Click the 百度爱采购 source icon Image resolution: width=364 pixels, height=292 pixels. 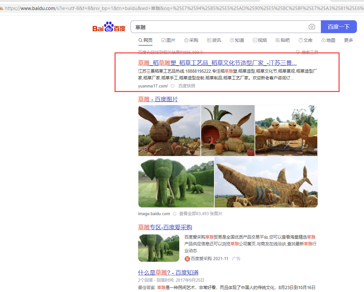[187, 259]
